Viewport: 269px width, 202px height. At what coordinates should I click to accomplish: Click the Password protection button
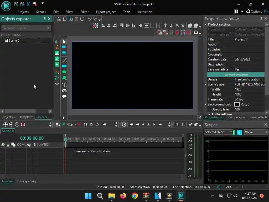(236, 74)
